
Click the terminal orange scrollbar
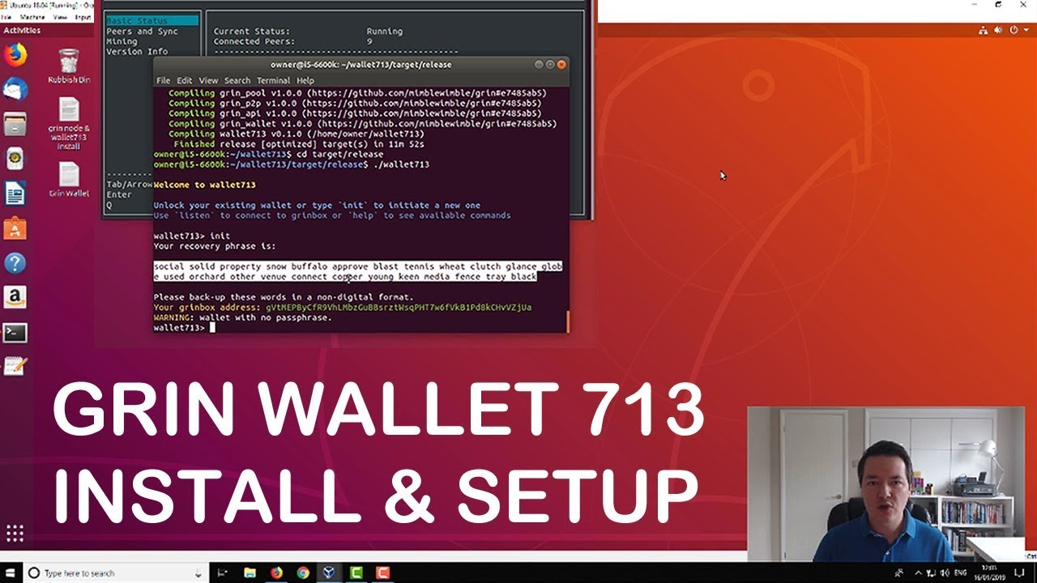[567, 321]
